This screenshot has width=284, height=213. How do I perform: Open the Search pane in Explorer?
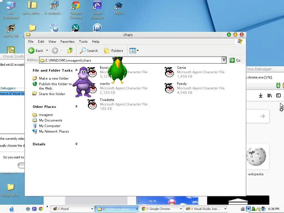pos(89,50)
